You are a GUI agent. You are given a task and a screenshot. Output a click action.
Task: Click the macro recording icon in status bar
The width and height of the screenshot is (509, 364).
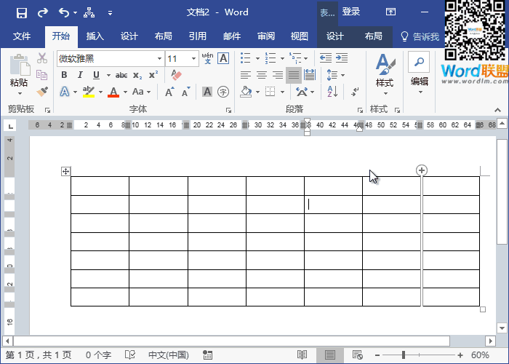tap(208, 355)
